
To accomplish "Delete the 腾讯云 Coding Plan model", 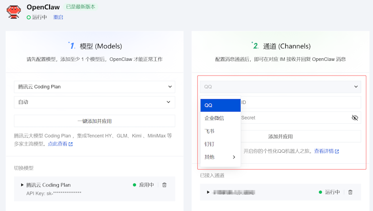I will pos(164,185).
